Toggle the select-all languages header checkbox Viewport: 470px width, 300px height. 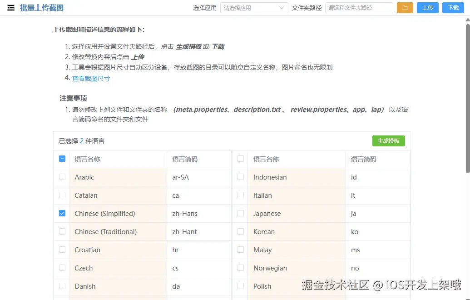coord(62,159)
